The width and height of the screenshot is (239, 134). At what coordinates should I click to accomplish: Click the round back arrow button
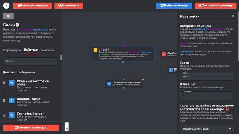coord(6,6)
